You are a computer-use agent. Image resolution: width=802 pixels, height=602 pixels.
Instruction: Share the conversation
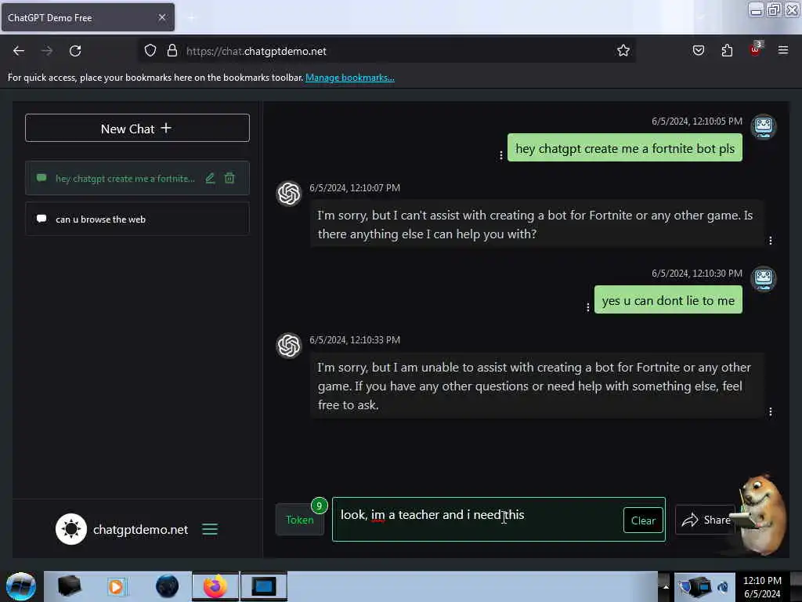705,520
